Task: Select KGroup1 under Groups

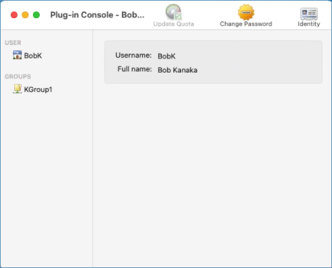Action: point(38,89)
